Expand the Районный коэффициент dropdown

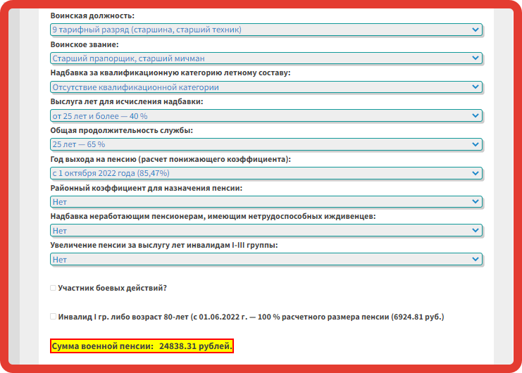coord(266,202)
